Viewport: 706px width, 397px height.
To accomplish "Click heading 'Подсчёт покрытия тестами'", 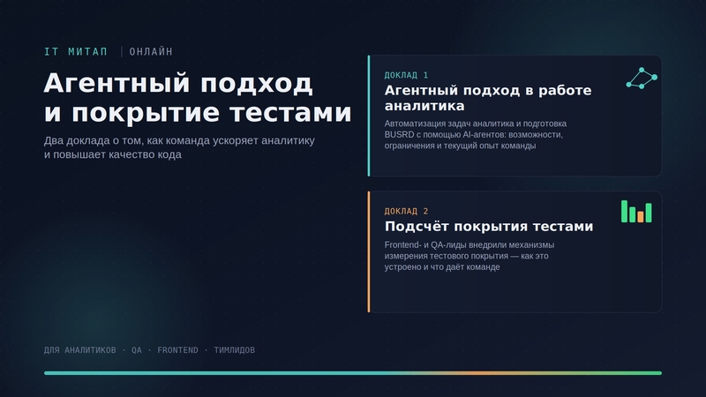I will tap(489, 227).
